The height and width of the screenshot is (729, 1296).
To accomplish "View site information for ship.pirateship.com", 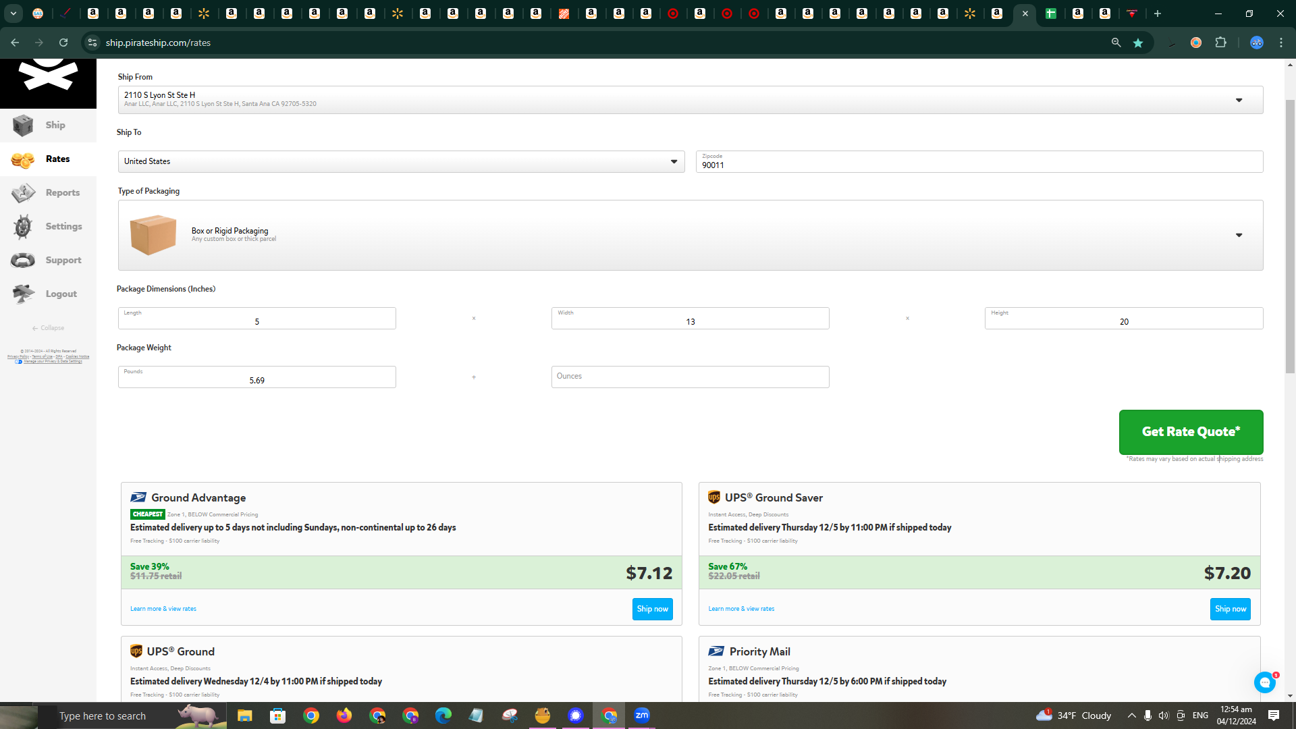I will pyautogui.click(x=92, y=43).
